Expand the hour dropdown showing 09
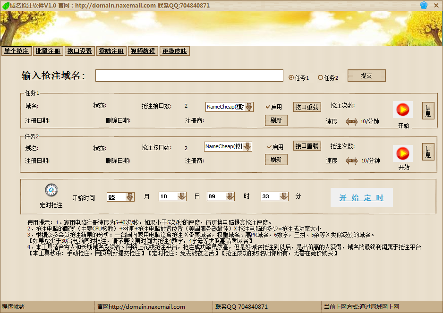443x313 pixels. pos(230,196)
